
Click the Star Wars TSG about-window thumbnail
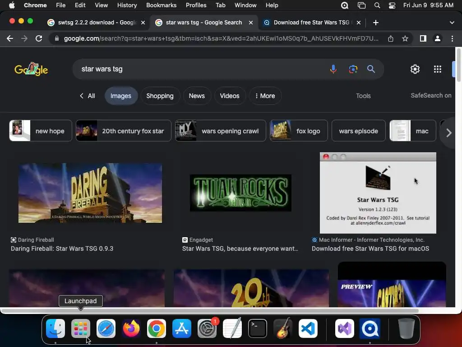pos(378,193)
